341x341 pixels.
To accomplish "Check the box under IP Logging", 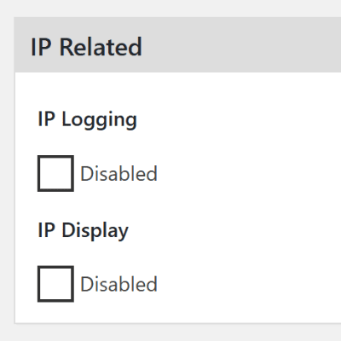I will click(55, 173).
